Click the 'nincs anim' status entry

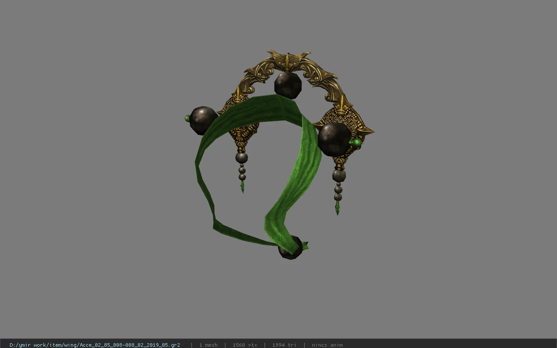(x=327, y=345)
